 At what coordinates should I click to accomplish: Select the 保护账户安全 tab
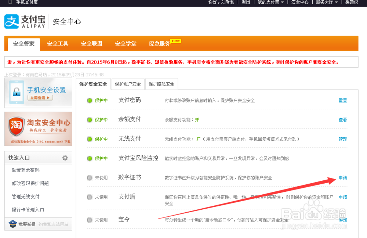[128, 84]
